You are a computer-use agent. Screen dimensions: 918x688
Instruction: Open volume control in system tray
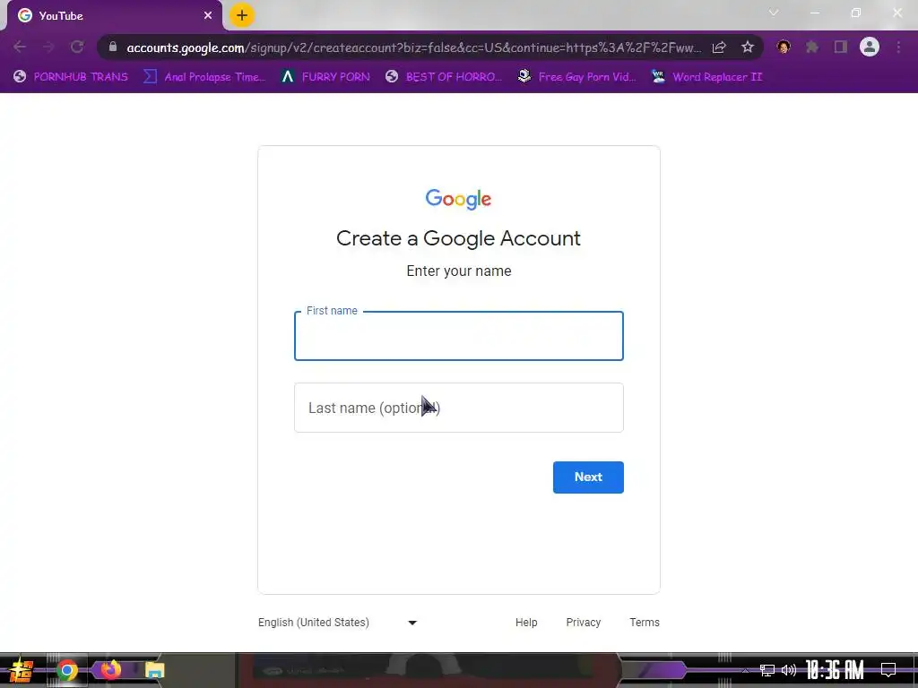[x=789, y=670]
